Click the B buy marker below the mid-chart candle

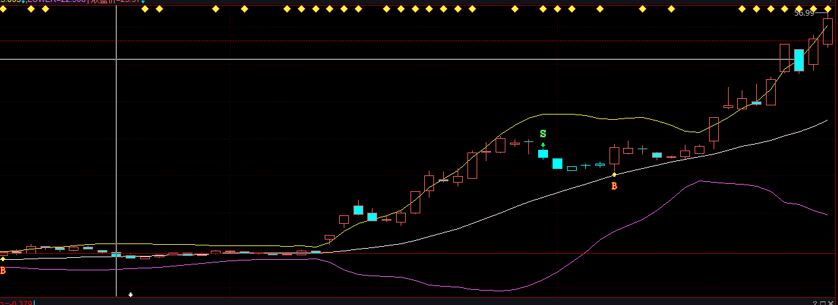(614, 187)
